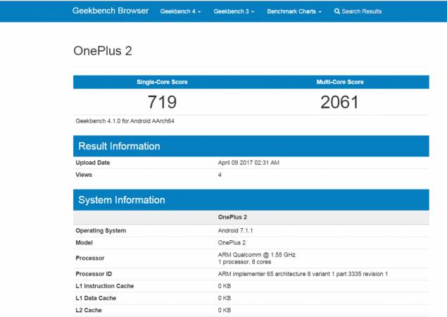
Task: Click the Upload Date label
Action: tap(93, 163)
